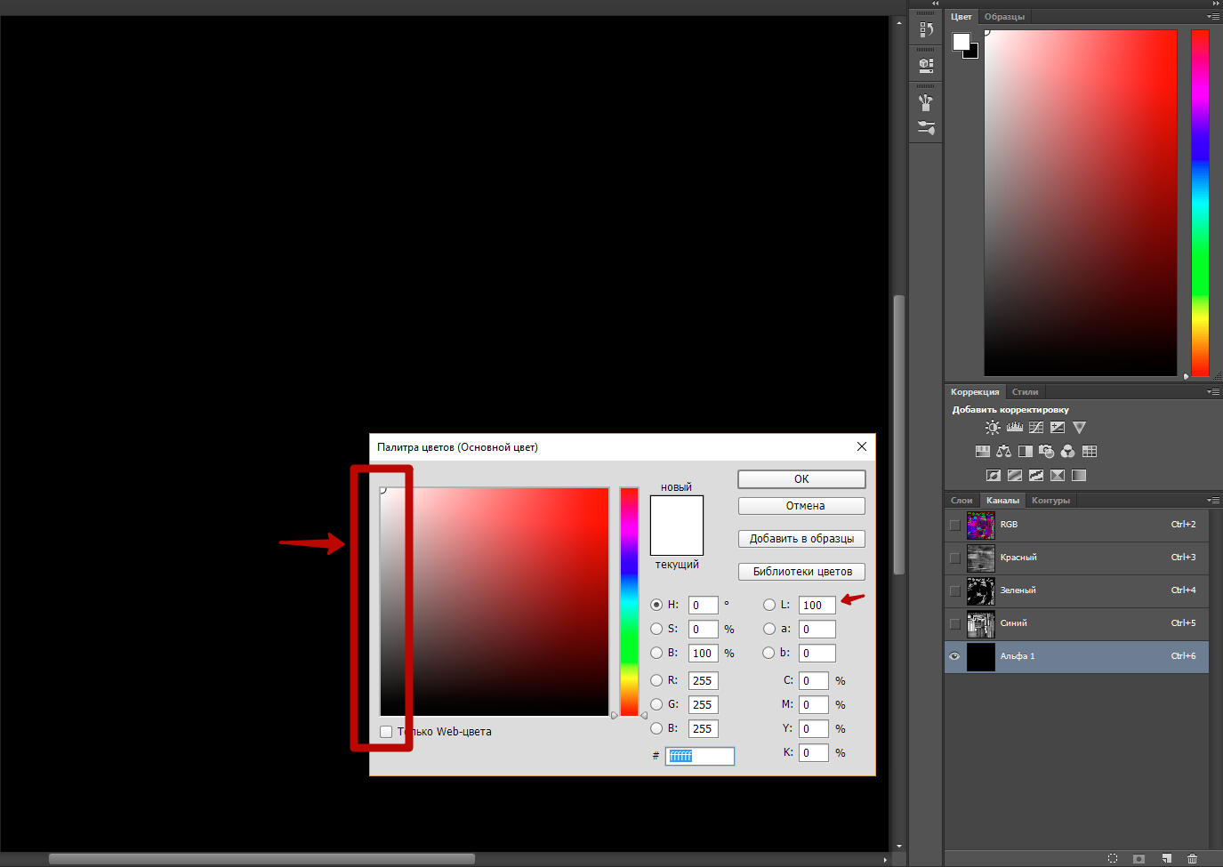Open the Каналы panel flyout menu
1223x867 pixels.
click(1213, 500)
